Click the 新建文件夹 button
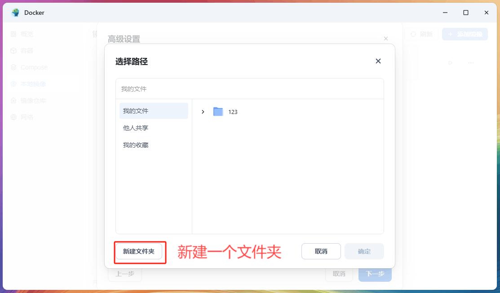Viewport: 500px width, 293px height. click(x=139, y=251)
